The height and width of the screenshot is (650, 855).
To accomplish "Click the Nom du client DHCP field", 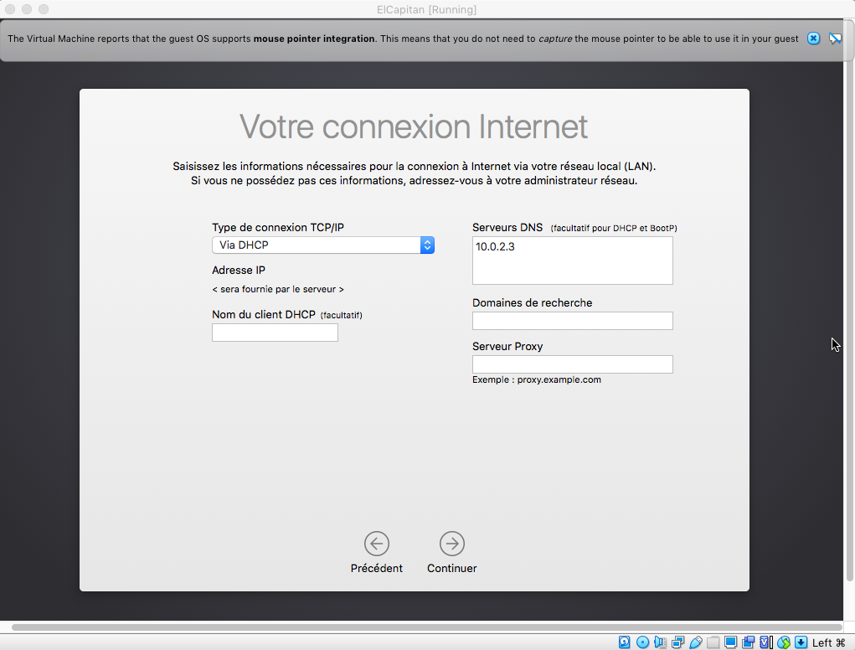I will [x=275, y=333].
